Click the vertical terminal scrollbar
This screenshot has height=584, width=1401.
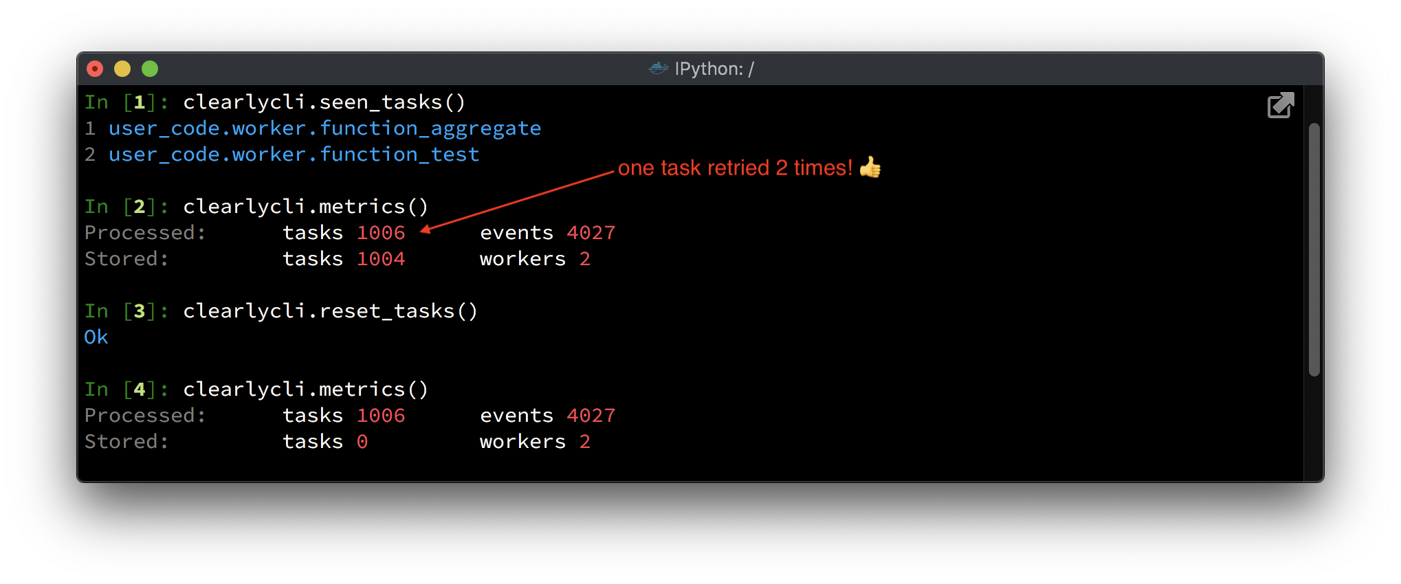(1314, 249)
